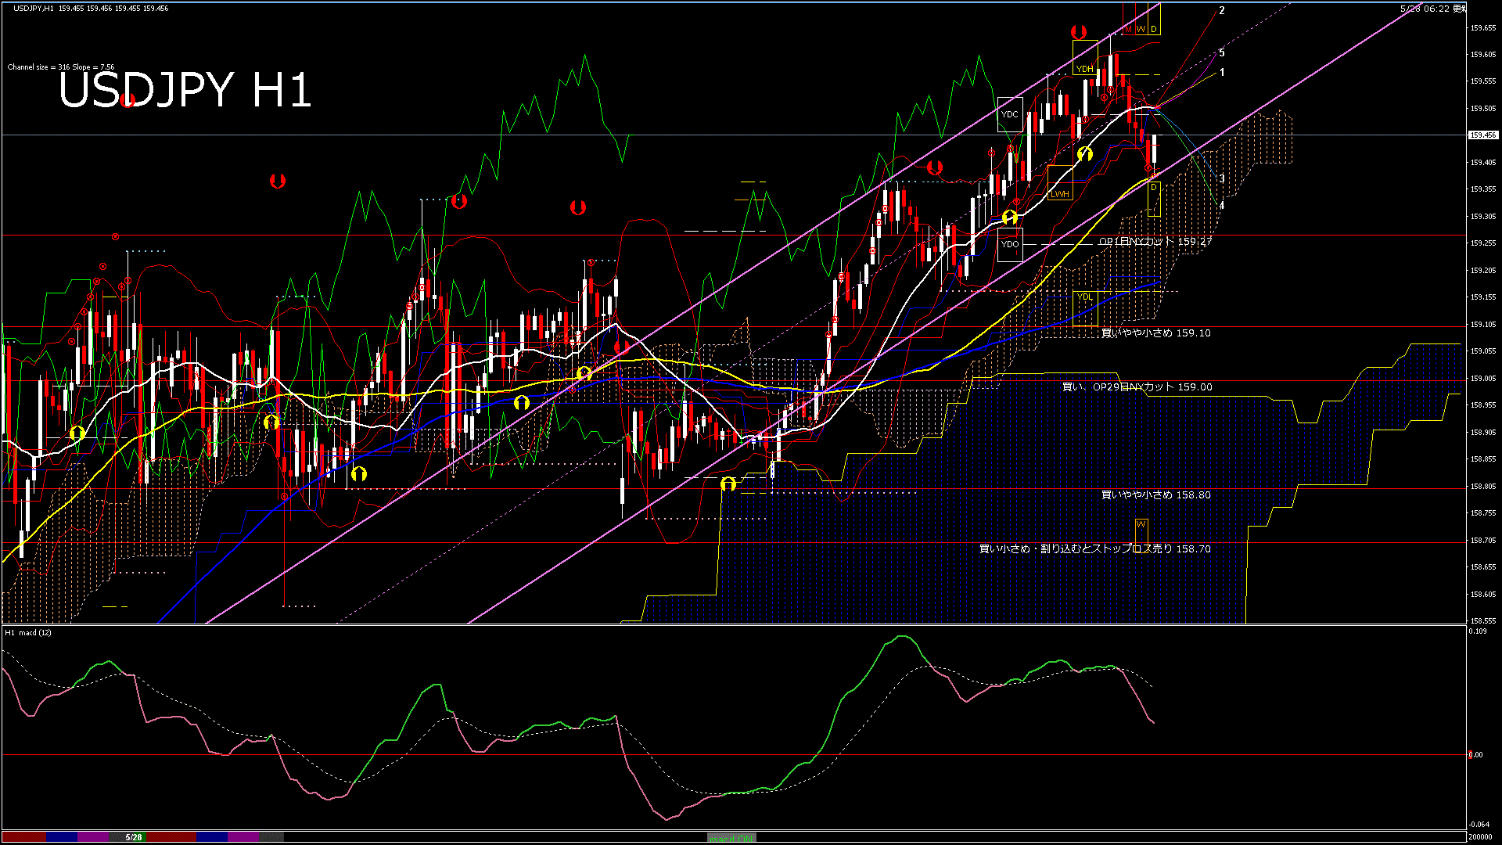Select the '買いやや小さめ 159.10' order label

[1156, 333]
